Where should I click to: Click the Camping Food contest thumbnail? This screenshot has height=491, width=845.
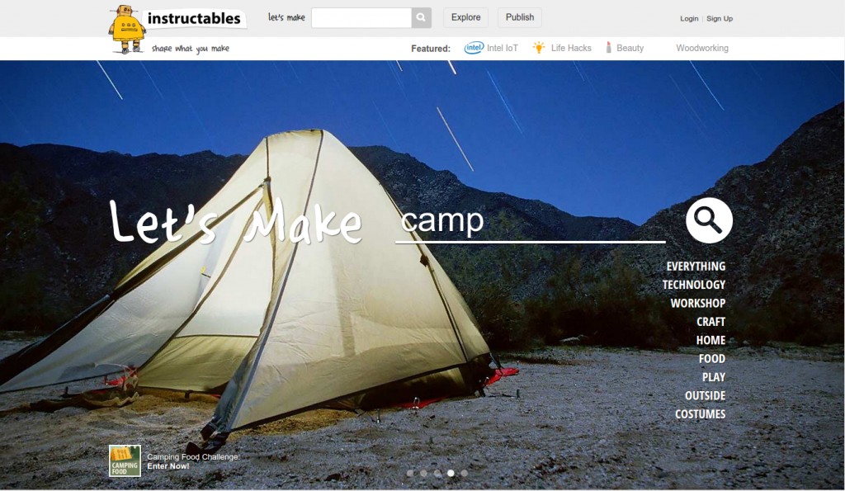click(125, 460)
